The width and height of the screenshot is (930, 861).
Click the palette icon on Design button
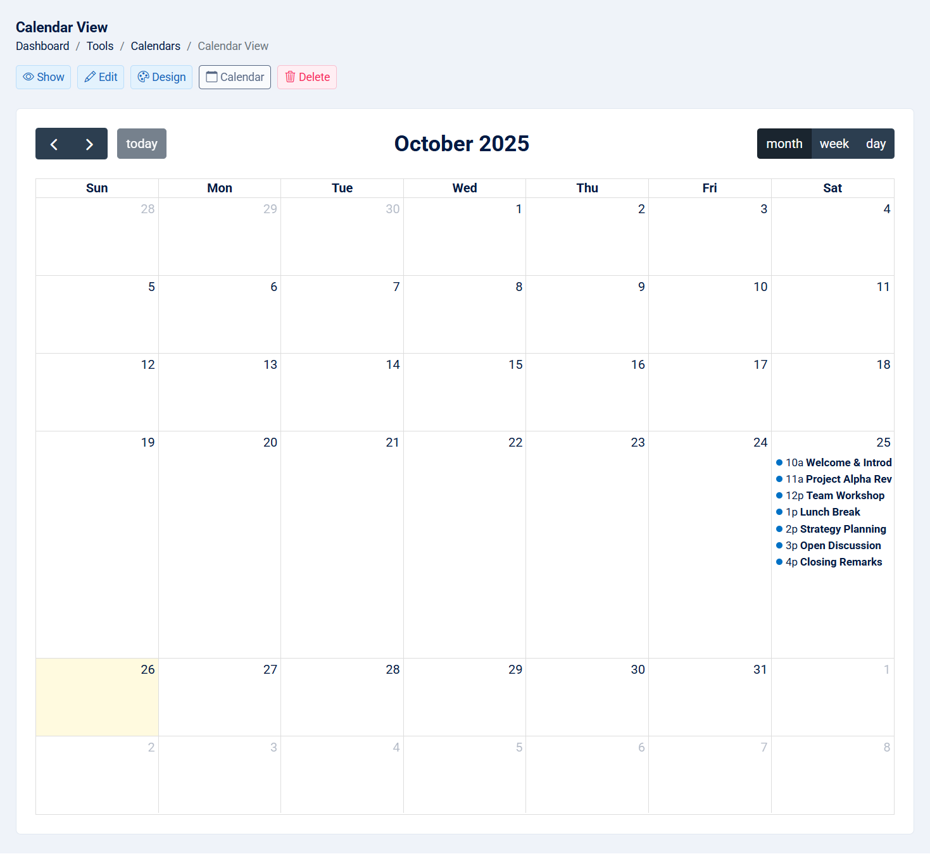[144, 77]
